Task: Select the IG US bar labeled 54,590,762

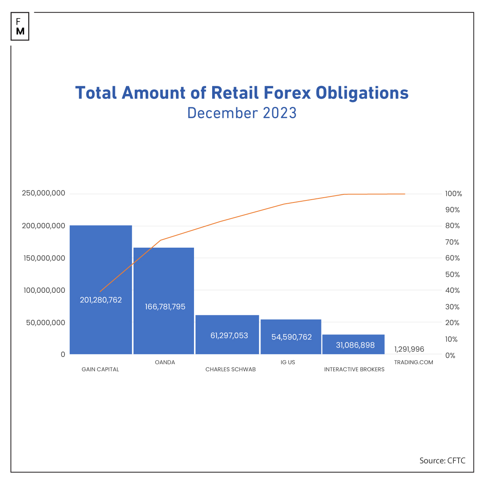Action: point(291,336)
